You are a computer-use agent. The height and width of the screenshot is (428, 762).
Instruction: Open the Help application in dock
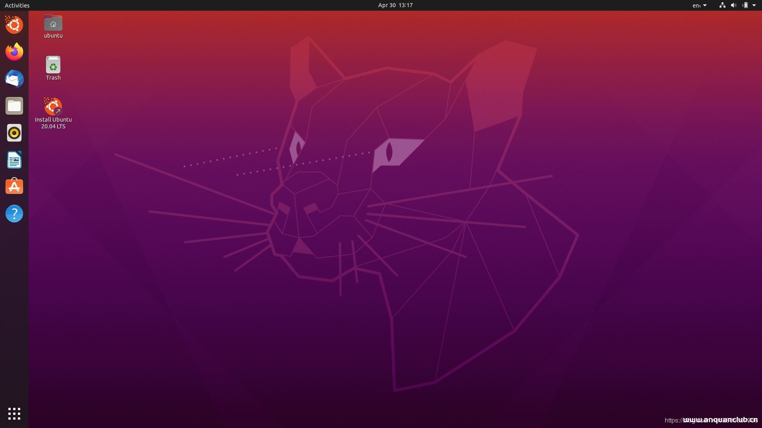click(14, 214)
